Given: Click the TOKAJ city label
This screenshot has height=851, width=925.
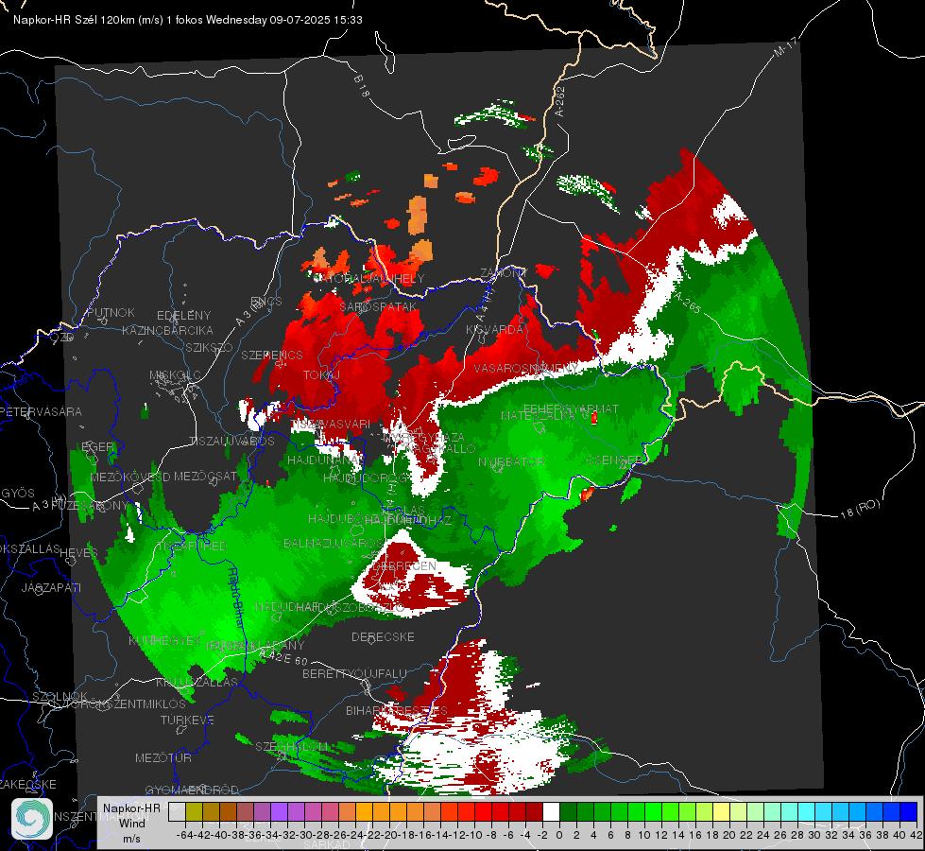Looking at the screenshot, I should pos(322,375).
